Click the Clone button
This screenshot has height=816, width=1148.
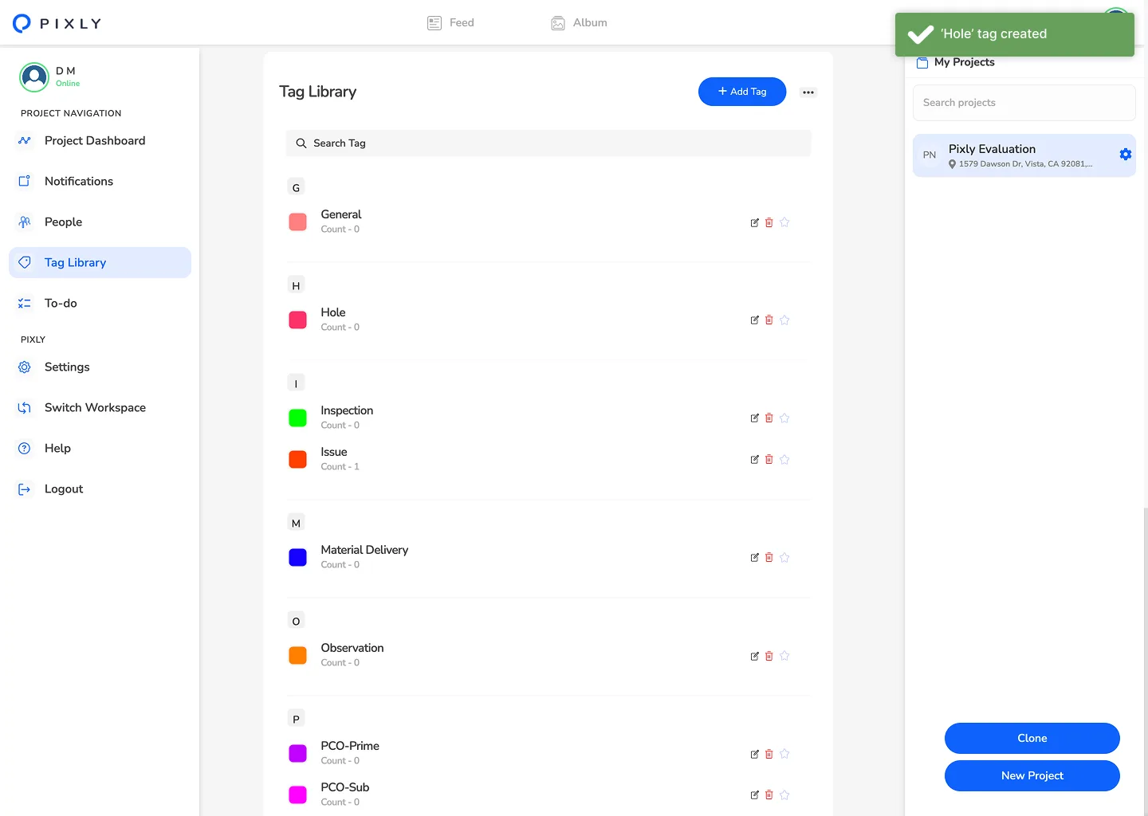[x=1032, y=739]
